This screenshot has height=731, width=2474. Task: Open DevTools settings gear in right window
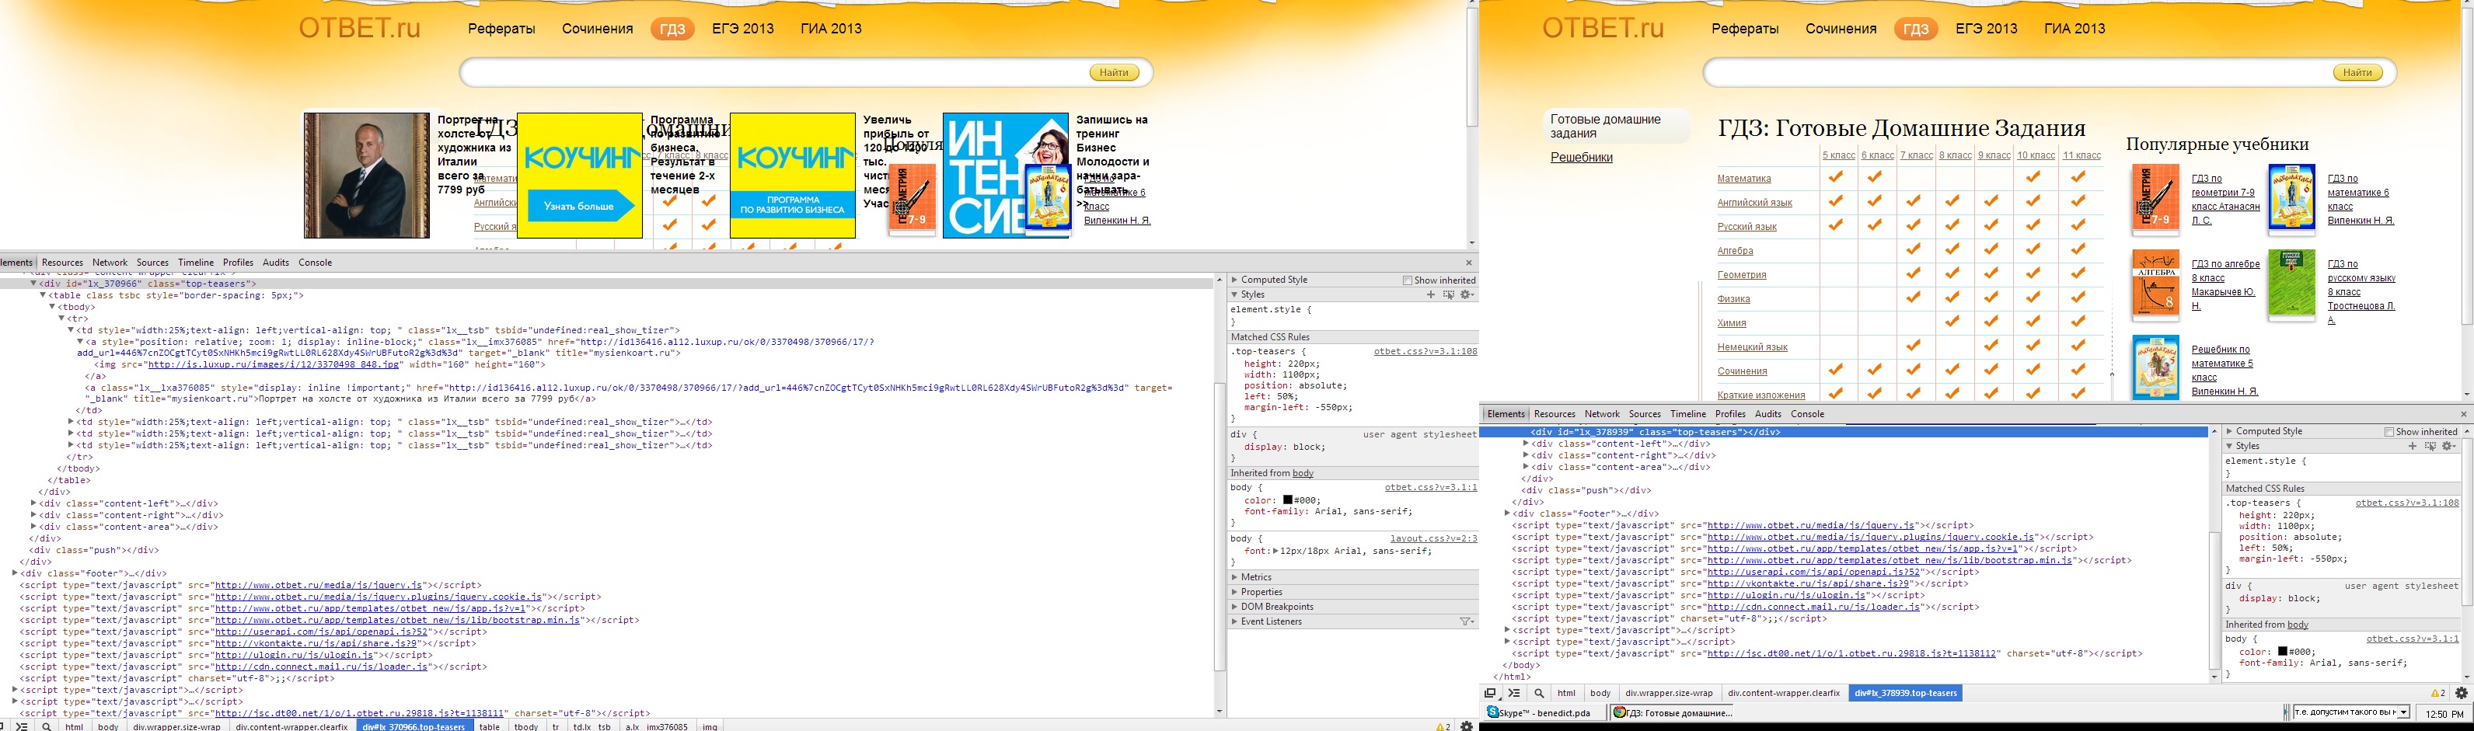tap(2462, 693)
